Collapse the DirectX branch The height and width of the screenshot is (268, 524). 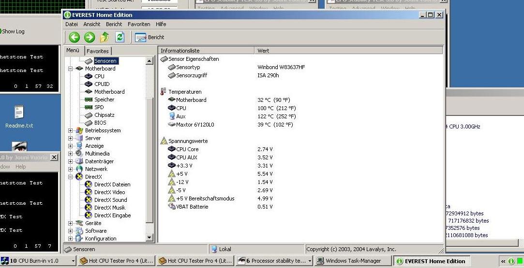point(71,177)
